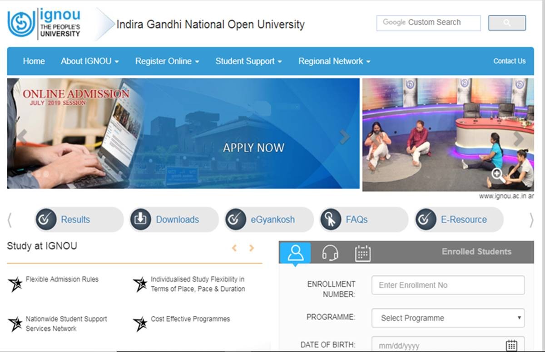
Task: Open the E-Resource quick link icon
Action: [426, 220]
